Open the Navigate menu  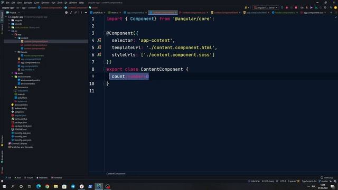tap(28, 3)
